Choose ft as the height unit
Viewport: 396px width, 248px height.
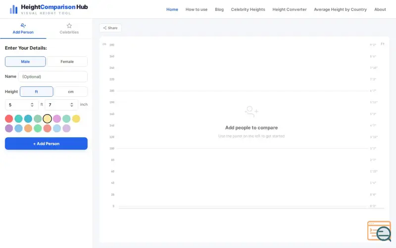36,92
